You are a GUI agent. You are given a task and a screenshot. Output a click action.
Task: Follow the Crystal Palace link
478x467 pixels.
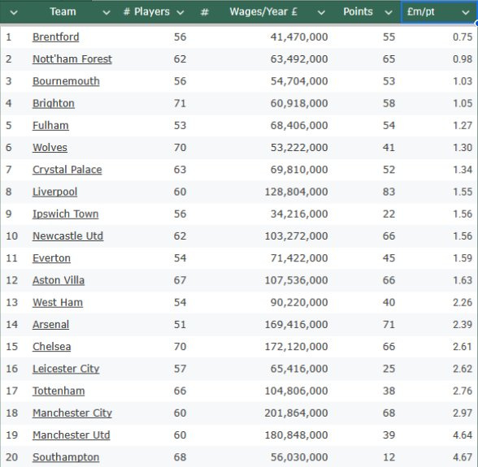click(67, 170)
